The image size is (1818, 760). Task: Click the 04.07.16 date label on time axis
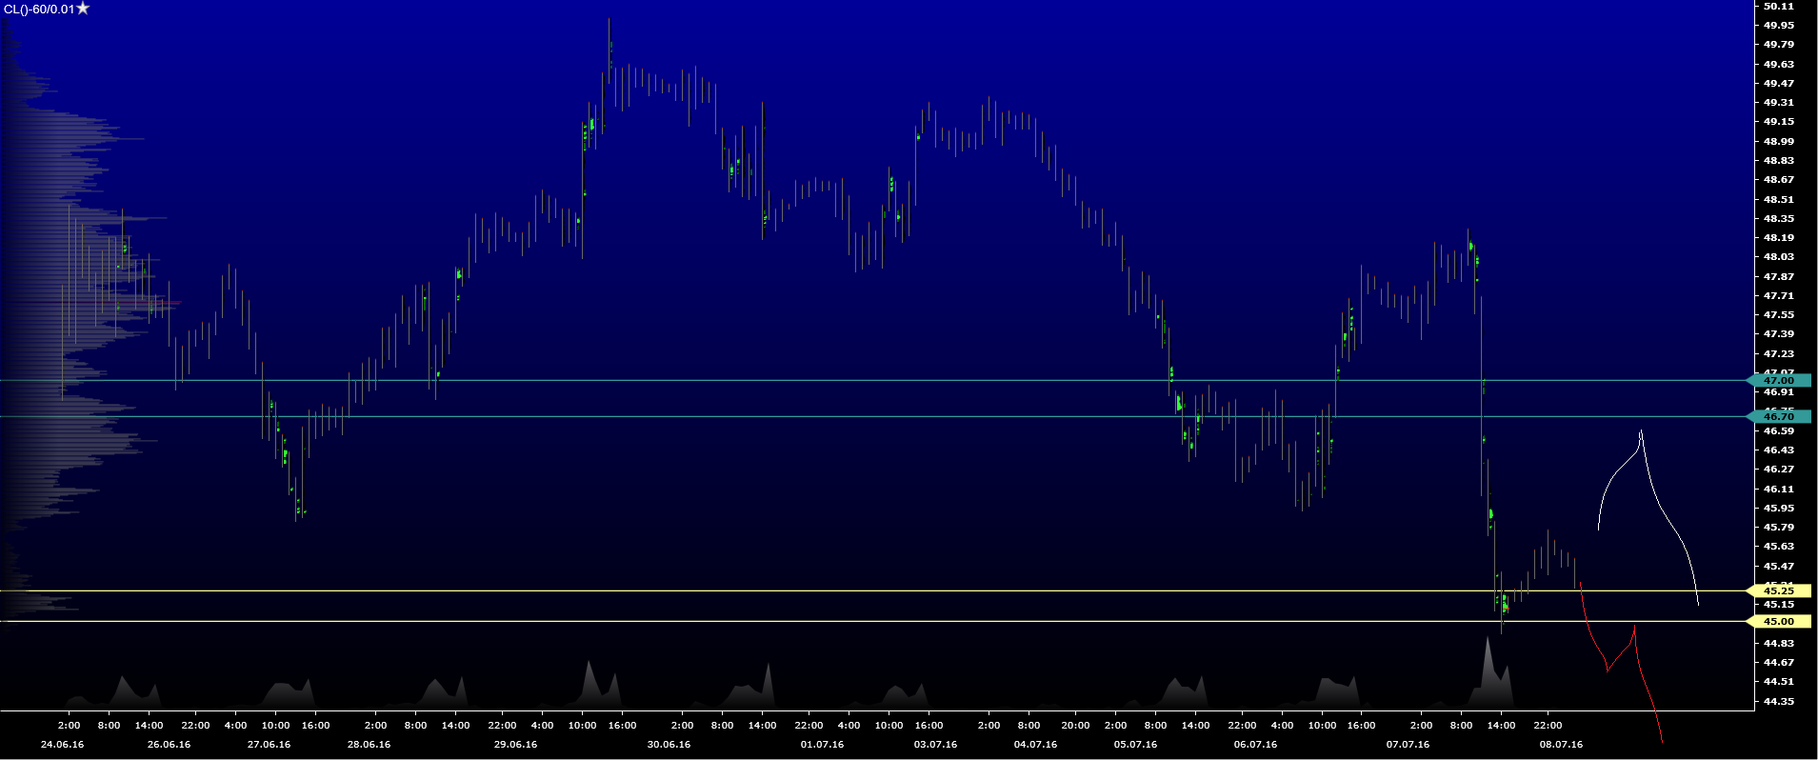tap(1035, 745)
